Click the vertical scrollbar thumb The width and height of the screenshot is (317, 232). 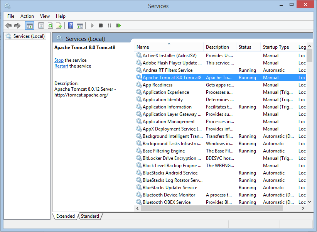(309, 55)
